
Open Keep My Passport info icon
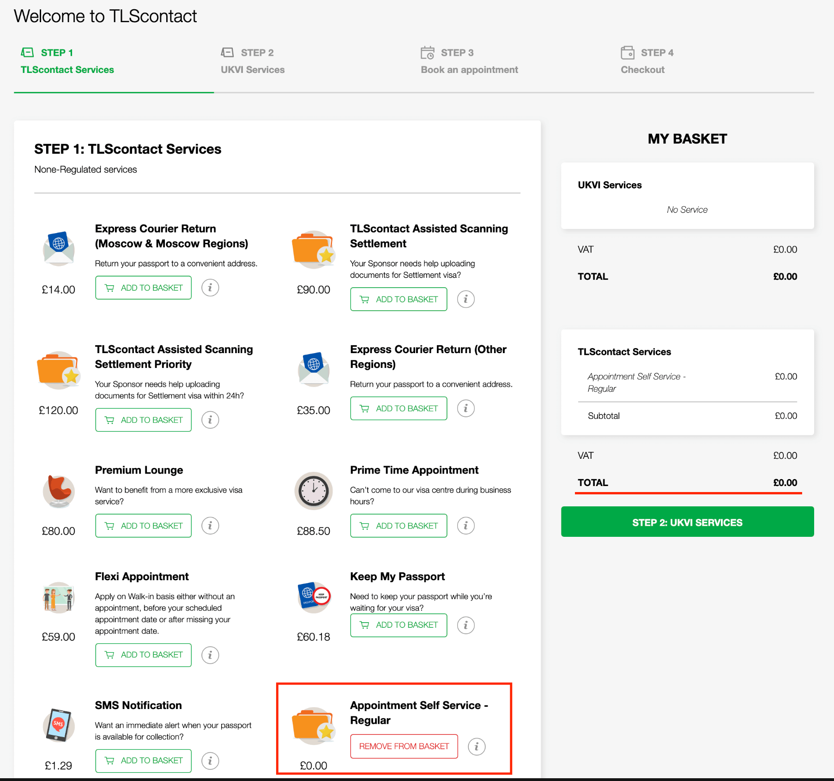(x=465, y=625)
